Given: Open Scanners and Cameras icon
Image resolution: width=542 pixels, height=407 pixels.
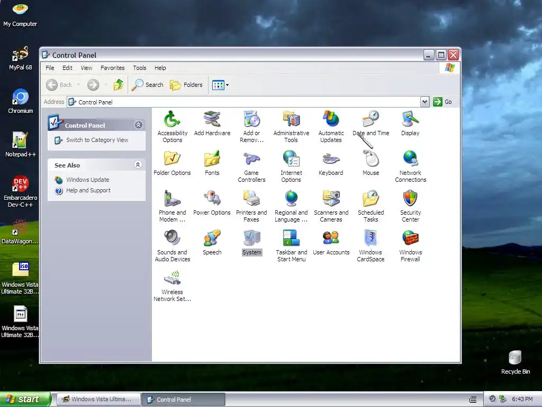Looking at the screenshot, I should (x=331, y=206).
